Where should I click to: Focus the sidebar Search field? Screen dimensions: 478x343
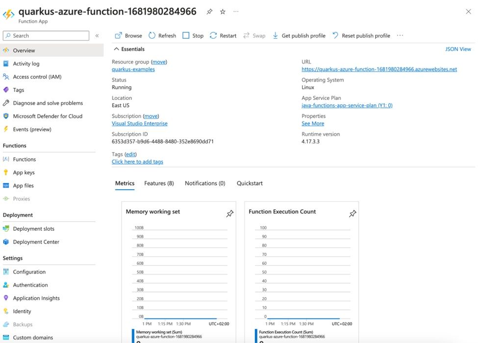coord(46,36)
